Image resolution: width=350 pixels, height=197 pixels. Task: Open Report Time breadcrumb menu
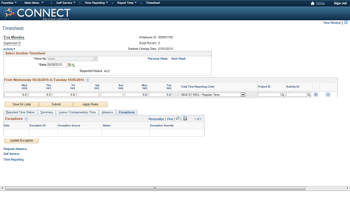pyautogui.click(x=127, y=3)
